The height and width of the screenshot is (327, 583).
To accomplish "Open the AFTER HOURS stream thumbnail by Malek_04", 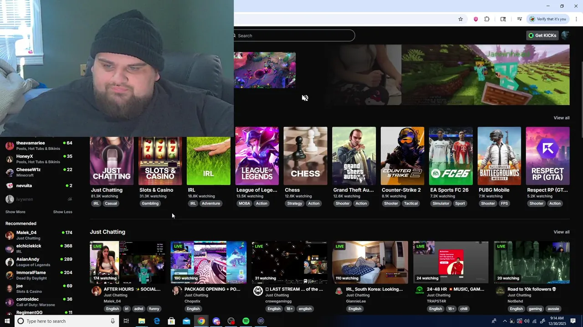I will point(128,262).
